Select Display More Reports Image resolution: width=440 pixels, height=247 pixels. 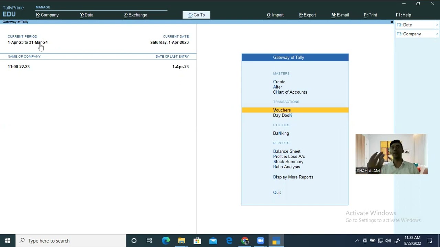293,177
